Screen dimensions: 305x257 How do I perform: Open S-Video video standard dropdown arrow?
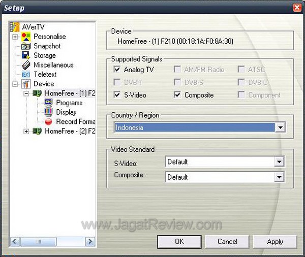coord(279,162)
